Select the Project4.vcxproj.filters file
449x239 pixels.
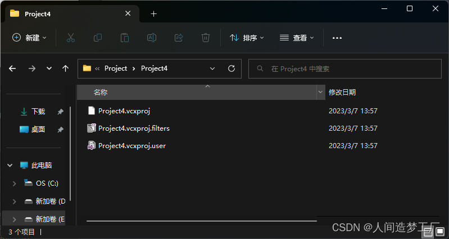point(134,128)
